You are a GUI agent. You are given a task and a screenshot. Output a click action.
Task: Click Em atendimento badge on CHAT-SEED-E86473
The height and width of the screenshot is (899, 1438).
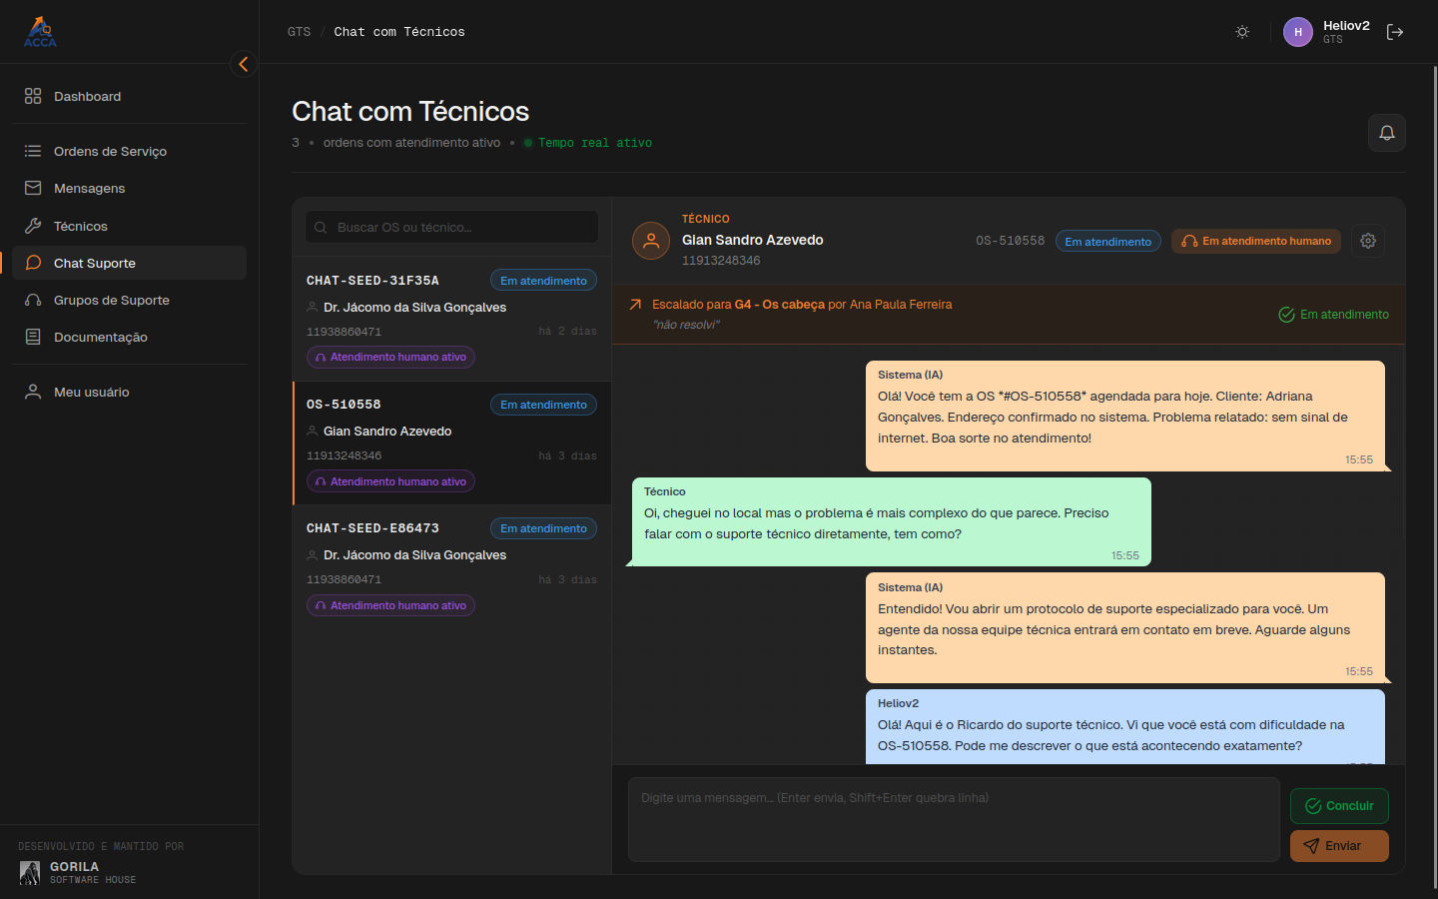click(x=543, y=528)
